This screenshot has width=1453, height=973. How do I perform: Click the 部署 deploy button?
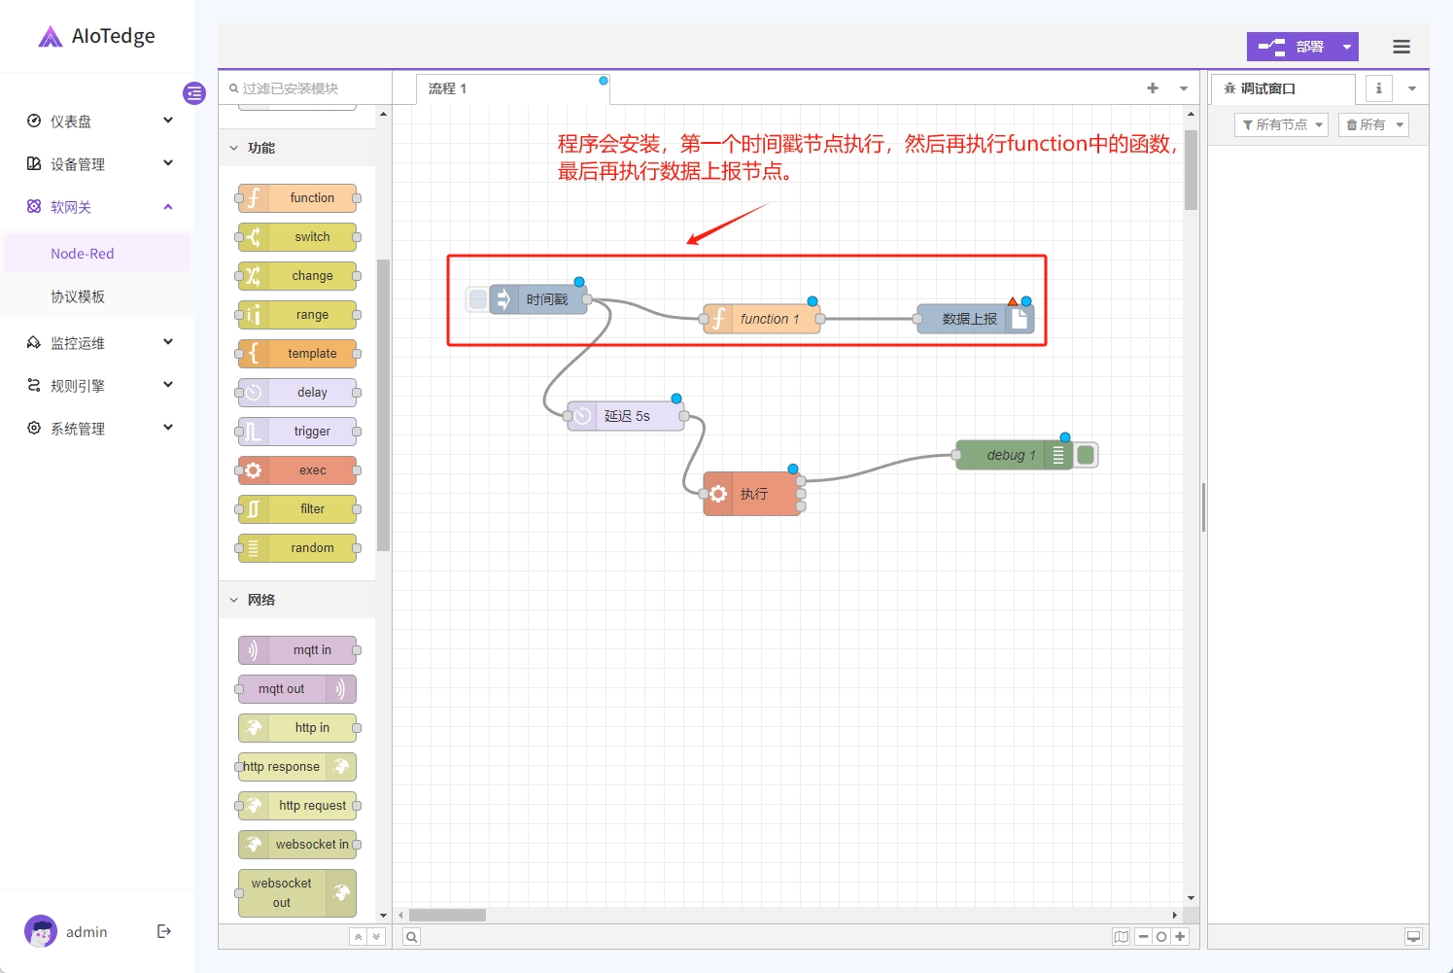point(1292,47)
